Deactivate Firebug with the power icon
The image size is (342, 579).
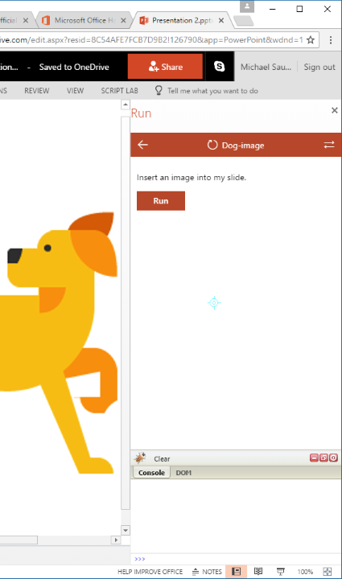click(333, 458)
